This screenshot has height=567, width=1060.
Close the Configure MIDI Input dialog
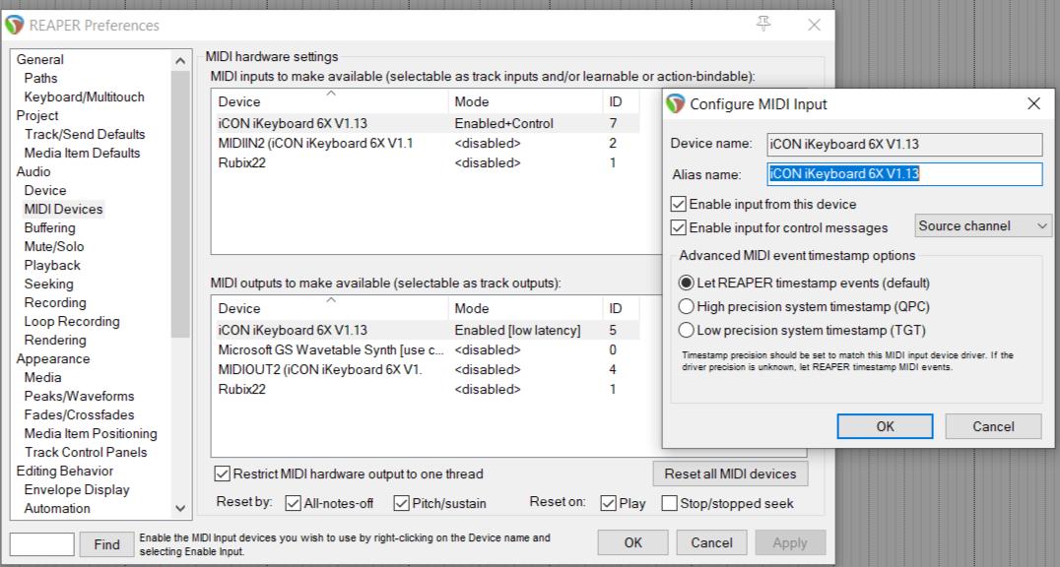[1033, 103]
